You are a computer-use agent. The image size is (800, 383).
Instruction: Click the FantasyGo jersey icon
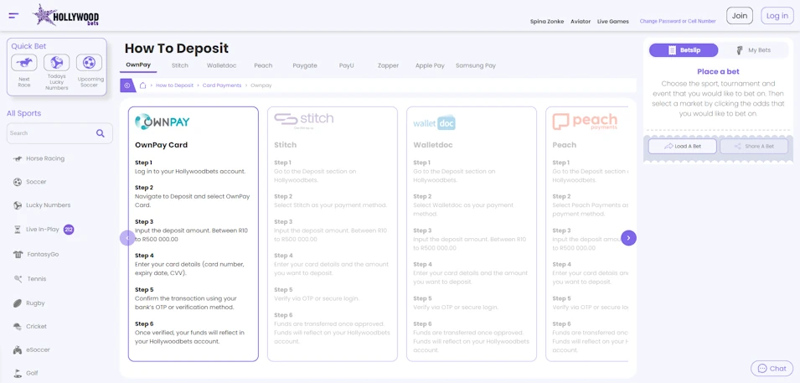tap(18, 254)
